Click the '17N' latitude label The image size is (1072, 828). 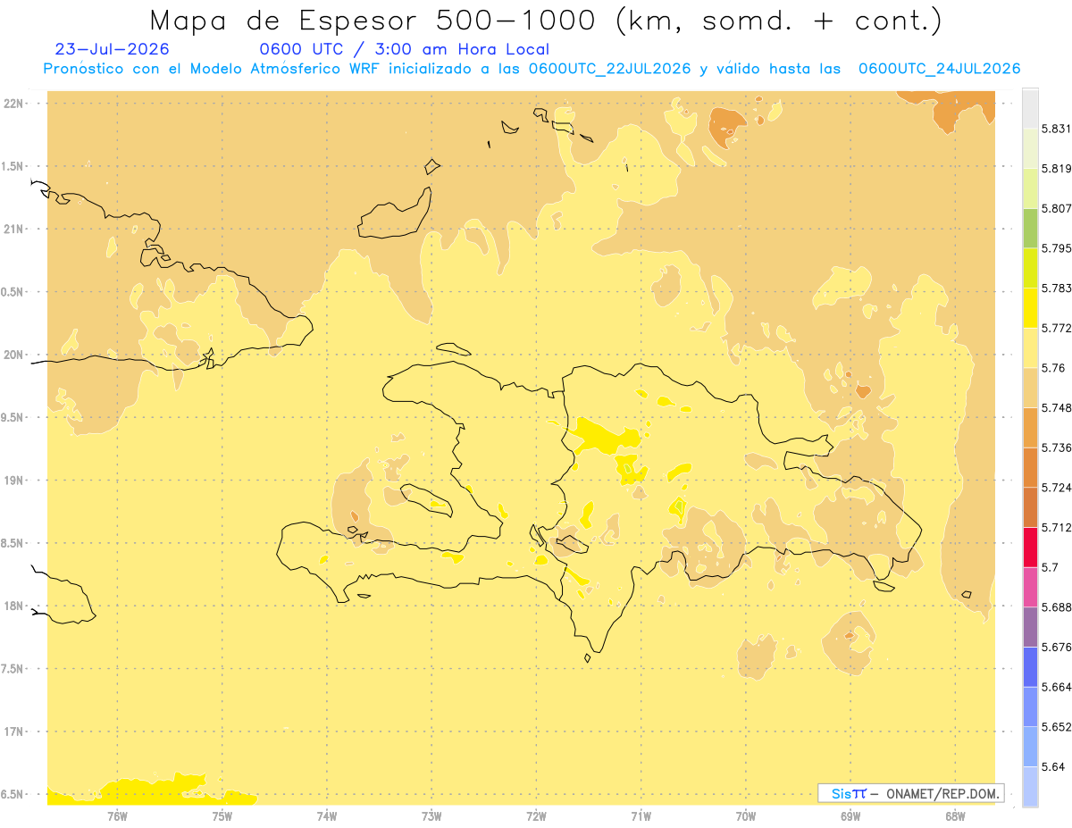(13, 732)
